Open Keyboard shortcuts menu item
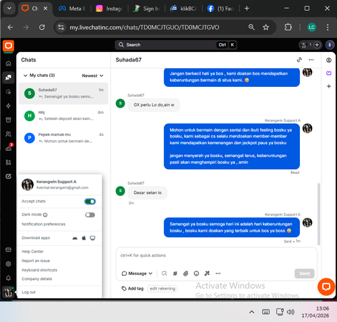337x322 pixels. pos(39,270)
